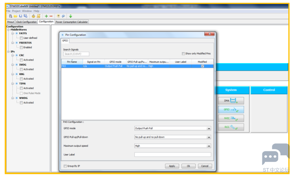Open the GPIO Pull-up/Pull-down dropdown
The height and width of the screenshot is (176, 293).
pyautogui.click(x=209, y=137)
